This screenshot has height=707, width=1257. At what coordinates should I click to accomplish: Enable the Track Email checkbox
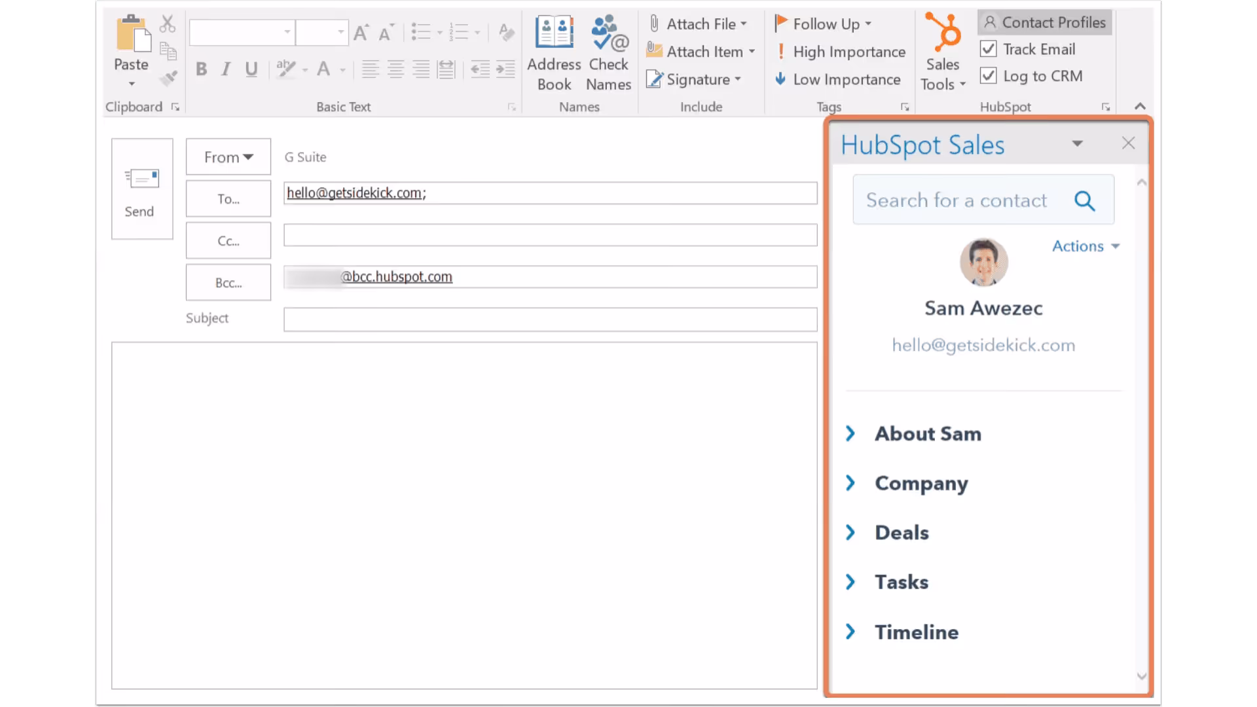(x=989, y=49)
